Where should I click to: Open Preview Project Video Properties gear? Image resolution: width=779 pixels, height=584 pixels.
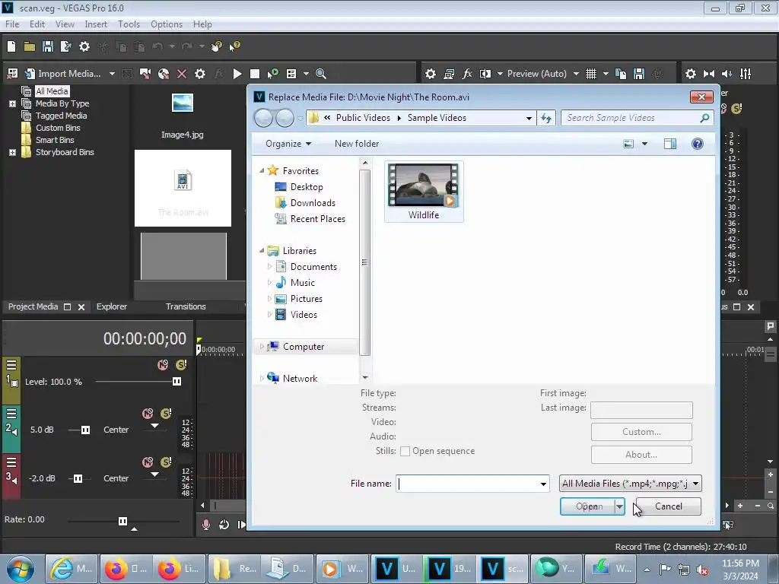point(431,74)
